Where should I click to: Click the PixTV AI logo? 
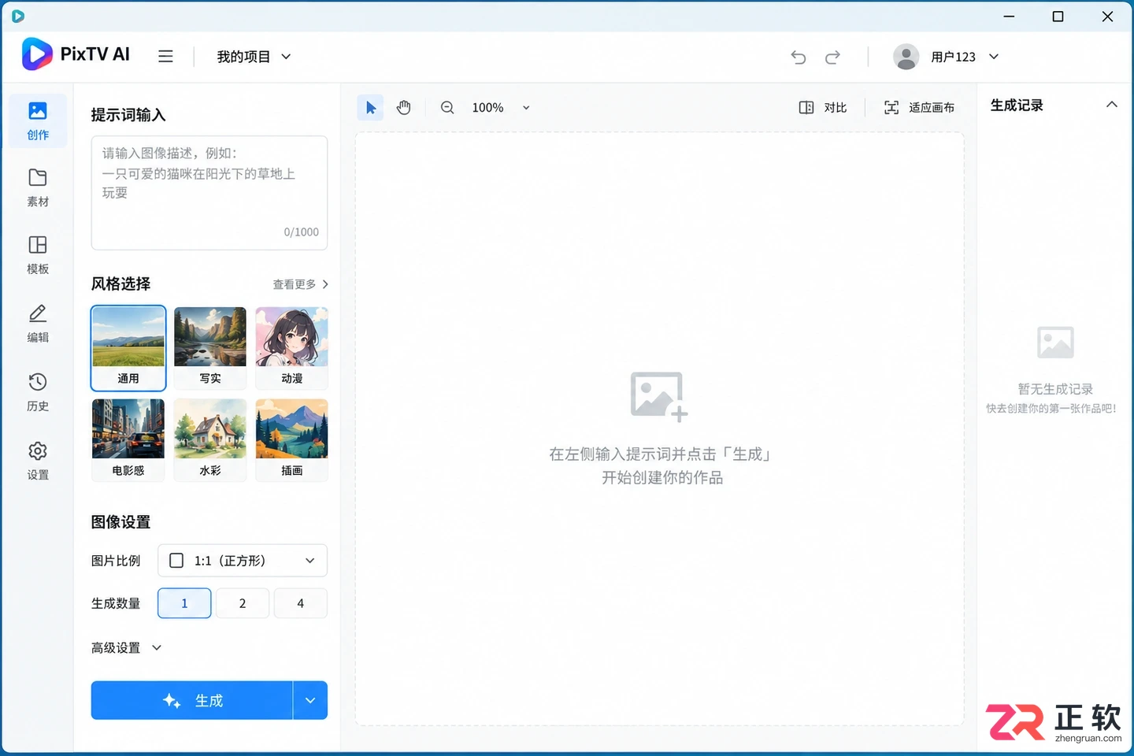76,54
